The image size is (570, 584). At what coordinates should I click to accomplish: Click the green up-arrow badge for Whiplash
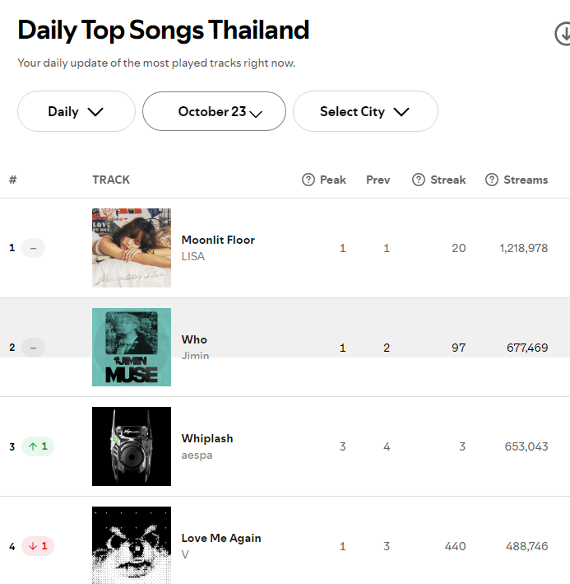(38, 446)
